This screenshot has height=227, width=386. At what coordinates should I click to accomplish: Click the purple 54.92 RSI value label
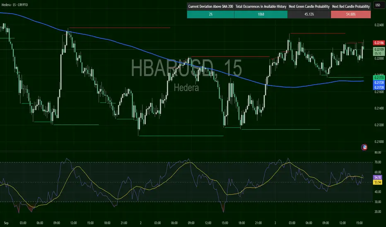(x=378, y=177)
